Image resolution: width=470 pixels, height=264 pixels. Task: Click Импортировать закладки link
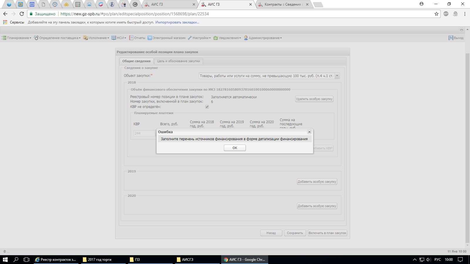[177, 22]
